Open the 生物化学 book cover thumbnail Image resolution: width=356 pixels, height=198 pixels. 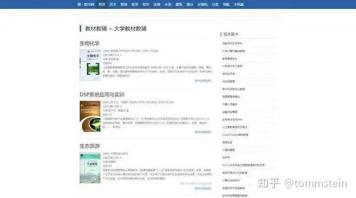pos(90,65)
